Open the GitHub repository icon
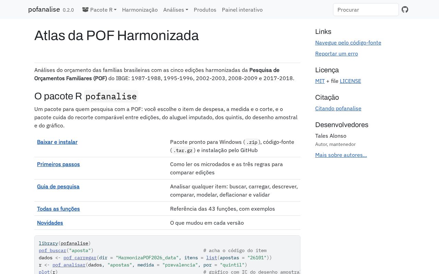Image resolution: width=439 pixels, height=274 pixels. pos(405,10)
